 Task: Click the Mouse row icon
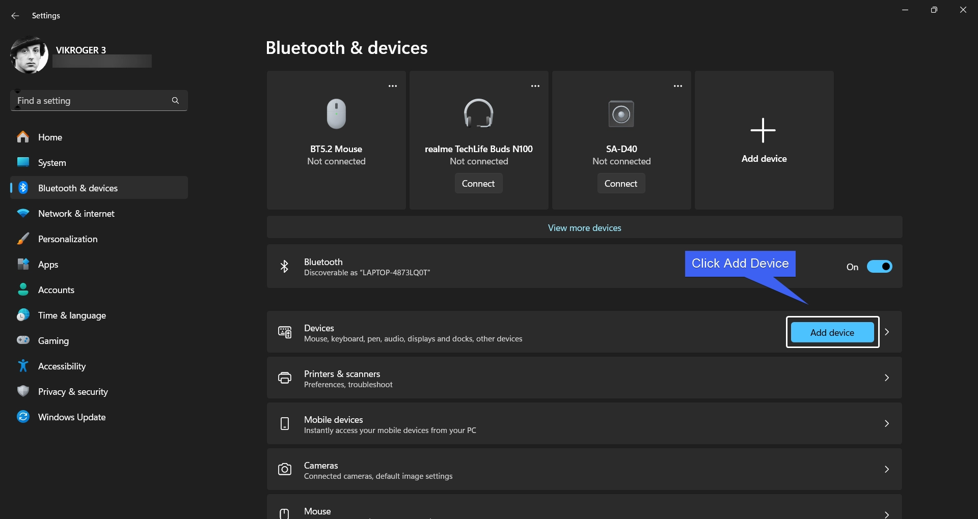285,514
